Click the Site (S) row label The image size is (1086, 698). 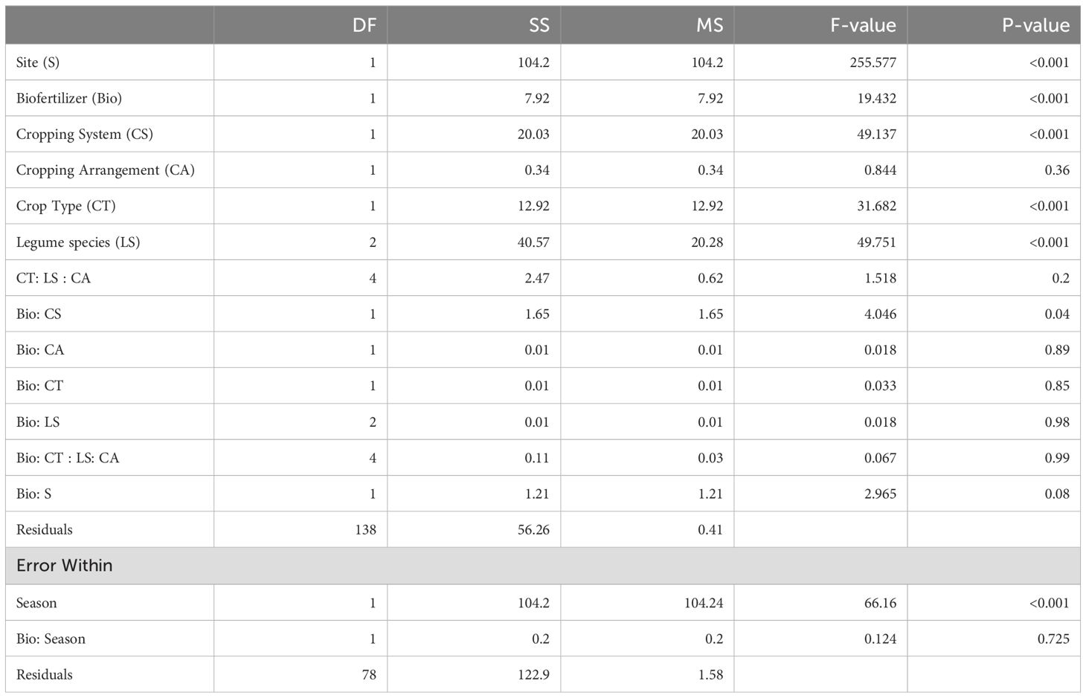tap(38, 62)
